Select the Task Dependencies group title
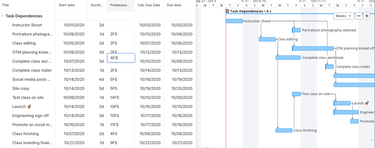375x148 pixels. tap(24, 16)
